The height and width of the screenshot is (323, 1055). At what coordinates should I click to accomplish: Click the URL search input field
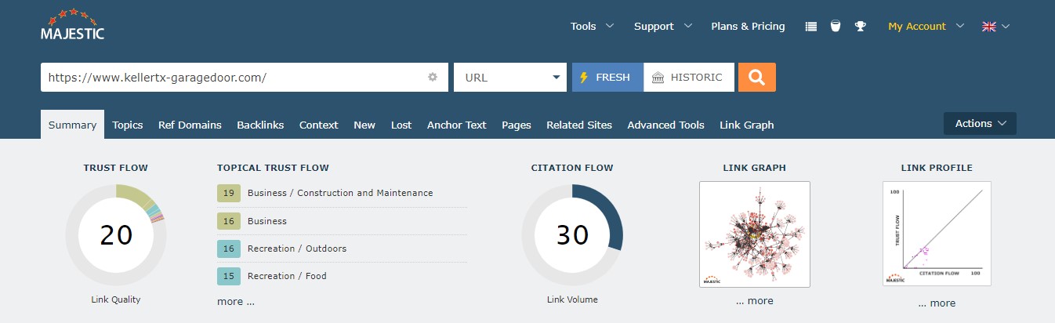pos(231,77)
